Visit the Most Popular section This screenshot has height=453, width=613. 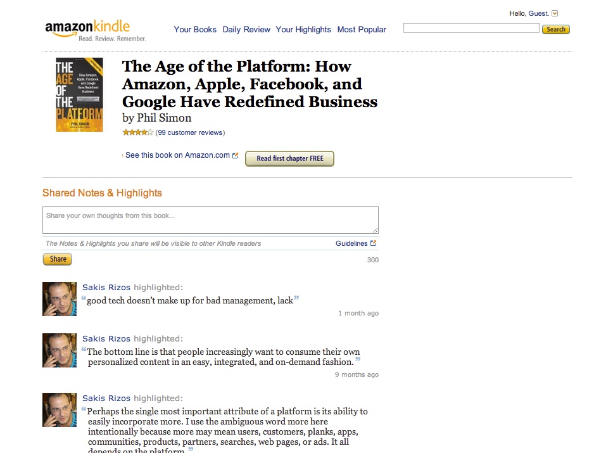pyautogui.click(x=362, y=29)
